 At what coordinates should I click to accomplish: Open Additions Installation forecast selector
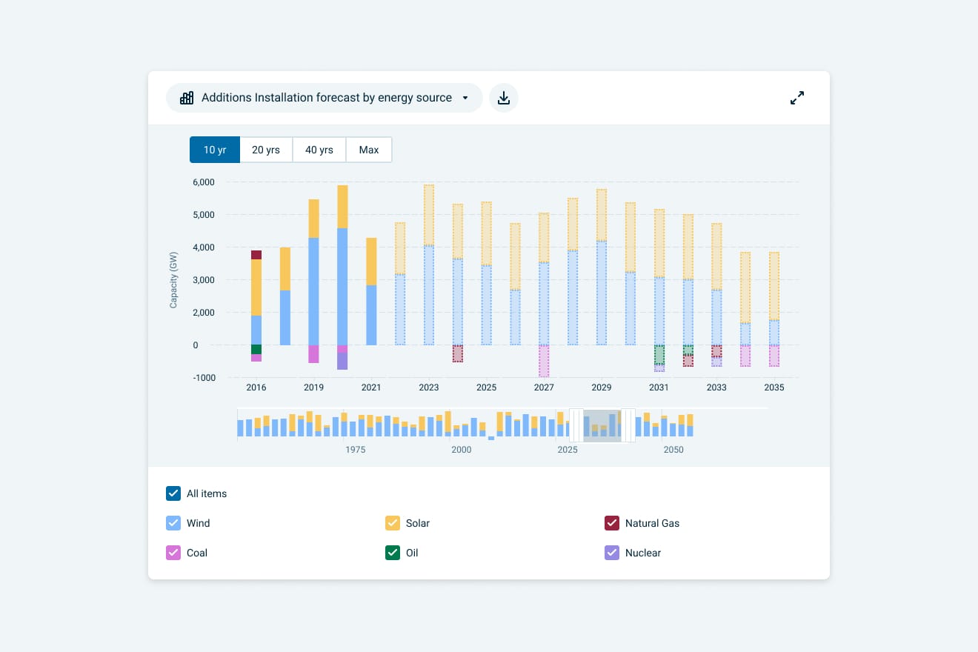coord(325,98)
